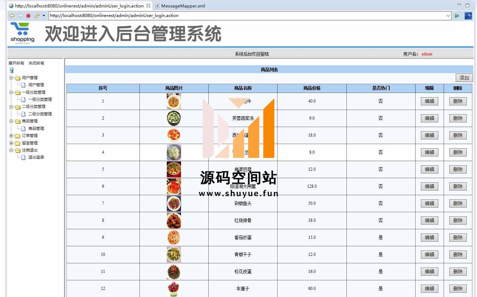Close the adminUser_login.action tab

pos(148,6)
